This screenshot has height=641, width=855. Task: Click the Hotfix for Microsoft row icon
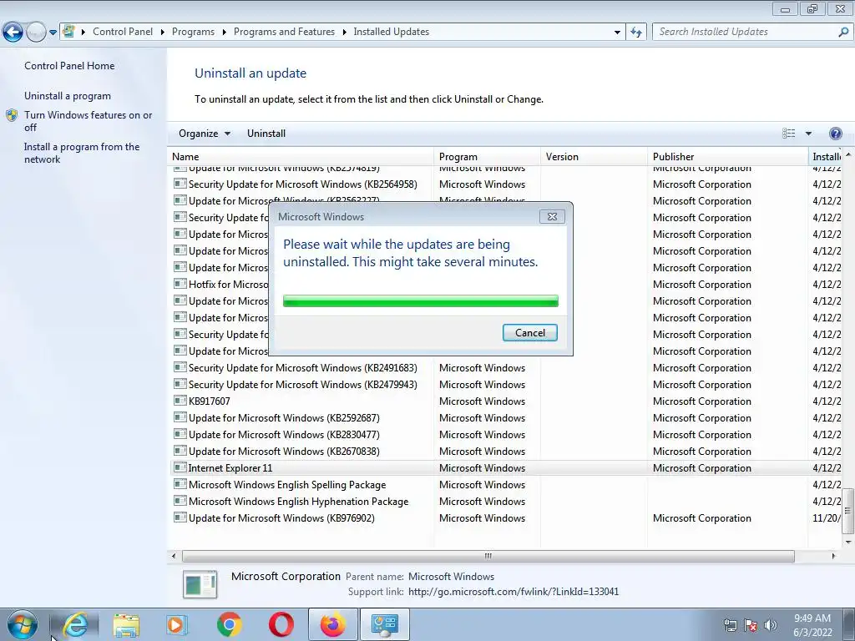180,284
